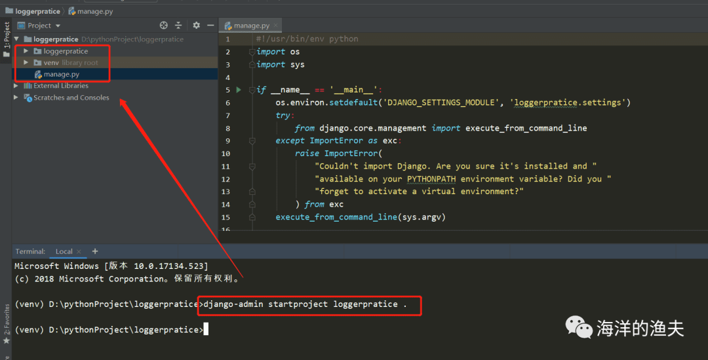The width and height of the screenshot is (708, 360).
Task: Expand the venv library root folder
Action: click(x=26, y=62)
